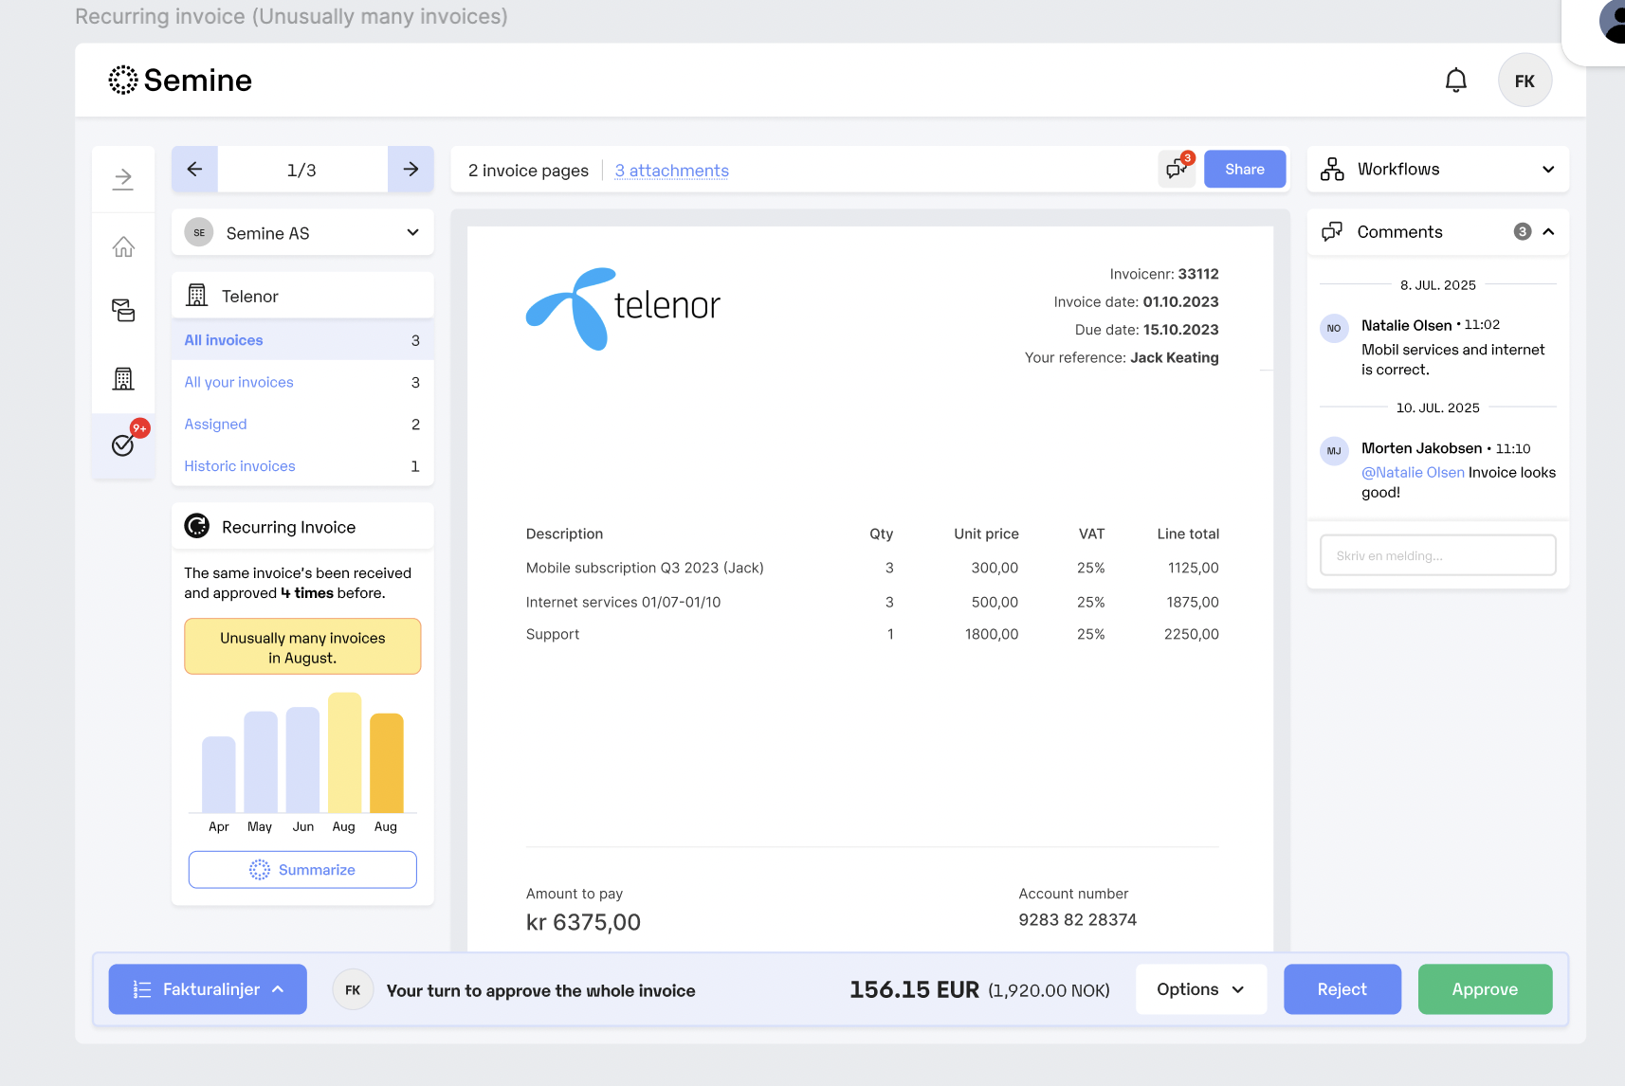Click the Telenor logo on the invoice
1625x1086 pixels.
point(623,308)
